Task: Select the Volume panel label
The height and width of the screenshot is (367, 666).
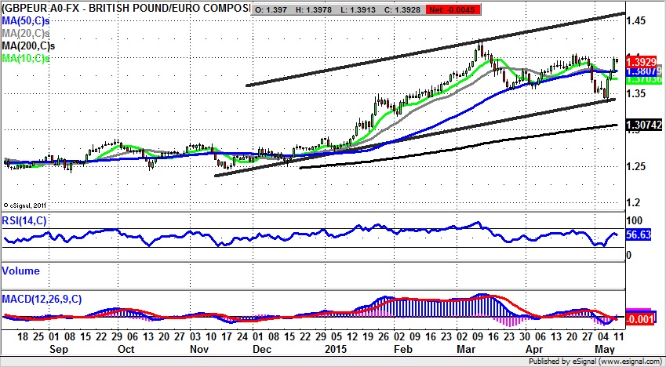Action: (20, 271)
